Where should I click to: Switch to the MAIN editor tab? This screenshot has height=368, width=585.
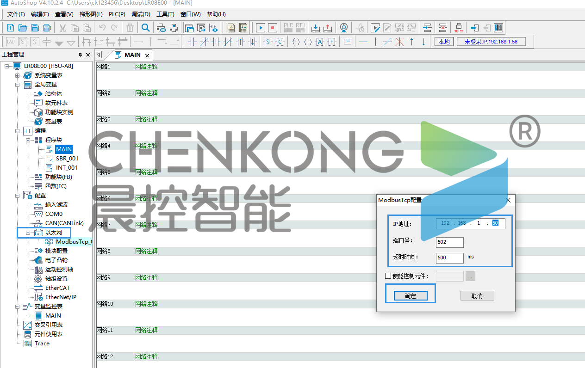(x=132, y=55)
